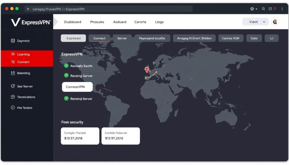
Task: Click the green Kenvelly Earth check icon
Action: pos(66,65)
